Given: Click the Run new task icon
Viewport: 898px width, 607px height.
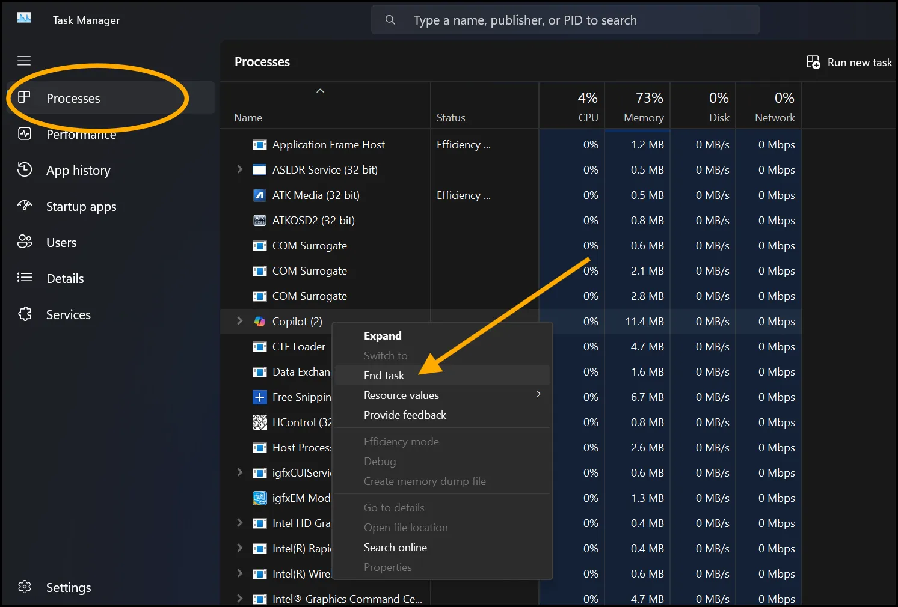Looking at the screenshot, I should [813, 61].
